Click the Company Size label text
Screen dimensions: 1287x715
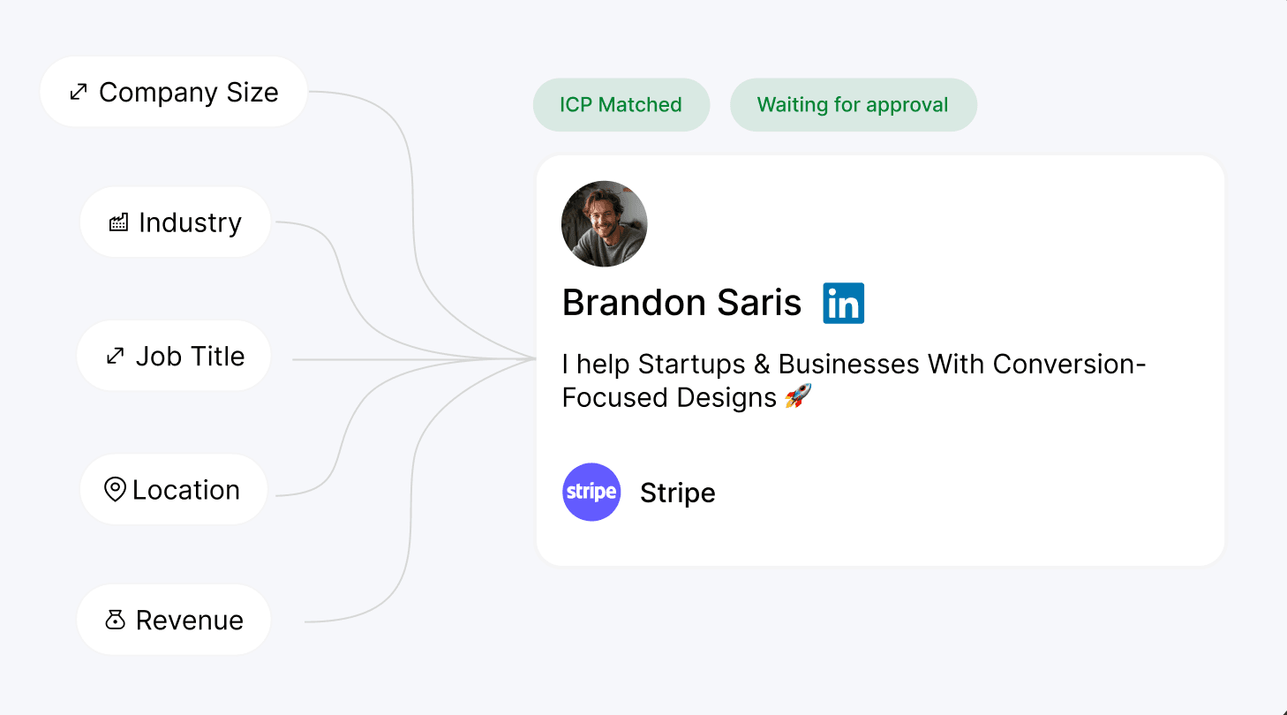click(x=189, y=92)
